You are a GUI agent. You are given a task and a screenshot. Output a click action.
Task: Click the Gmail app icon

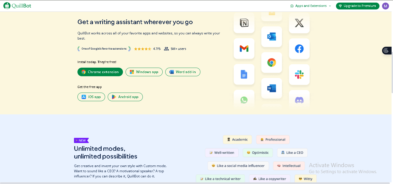[244, 49]
